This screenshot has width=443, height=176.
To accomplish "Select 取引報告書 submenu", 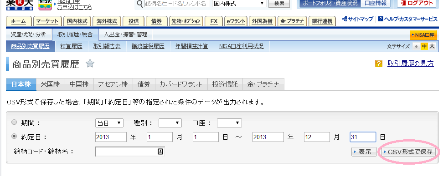I will pos(107,46).
